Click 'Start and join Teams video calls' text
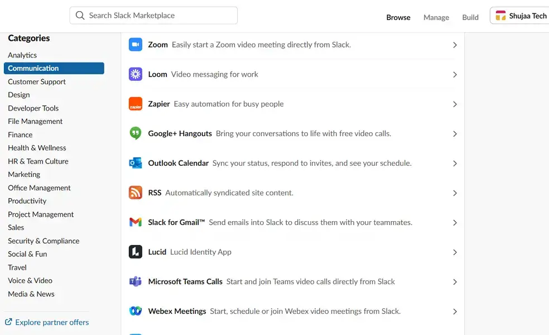Viewport: 549px width, 335px height. pos(311,281)
